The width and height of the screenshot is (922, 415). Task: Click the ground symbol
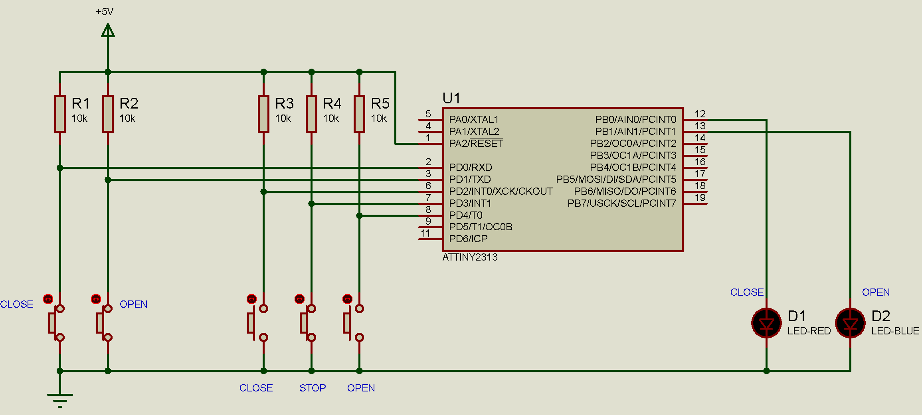[x=60, y=400]
